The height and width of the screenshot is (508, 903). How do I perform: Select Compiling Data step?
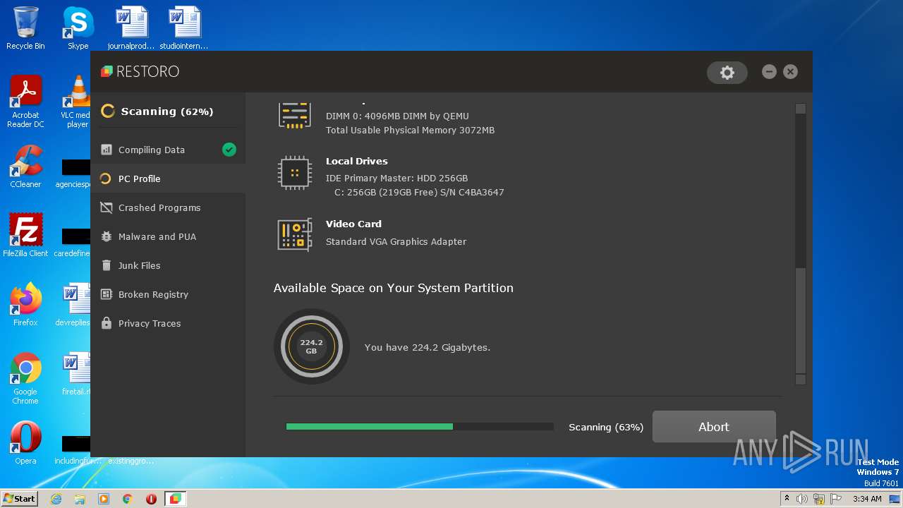coord(168,150)
